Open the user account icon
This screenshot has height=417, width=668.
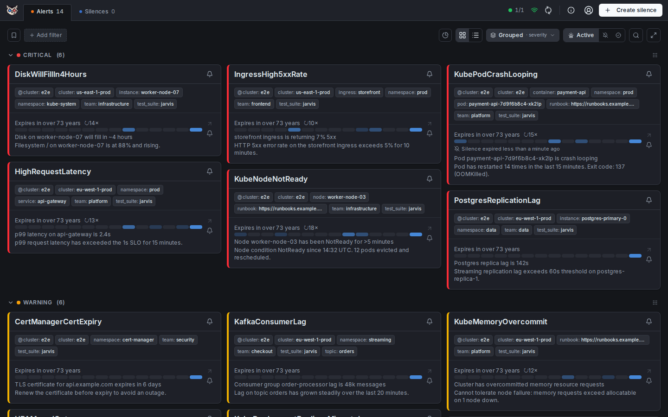point(589,10)
